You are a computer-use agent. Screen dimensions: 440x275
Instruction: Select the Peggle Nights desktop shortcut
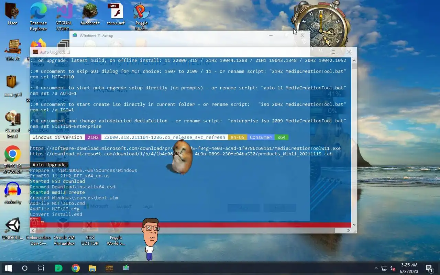[x=141, y=16]
